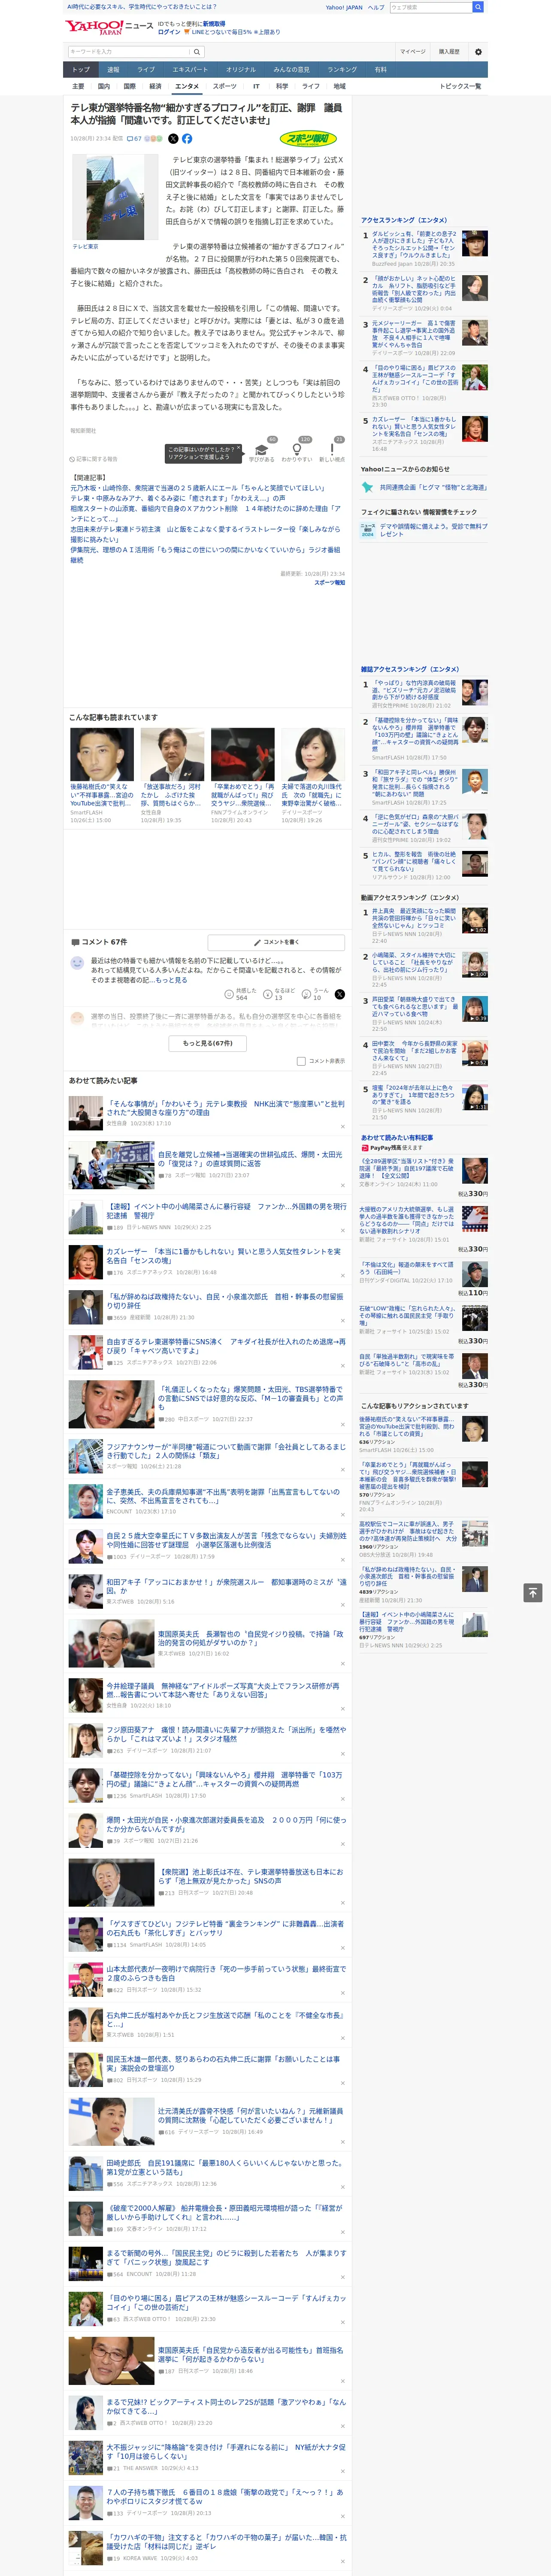Open related article about 元乃木坂・山崎怜奈
This screenshot has height=2576, width=551.
tap(197, 488)
